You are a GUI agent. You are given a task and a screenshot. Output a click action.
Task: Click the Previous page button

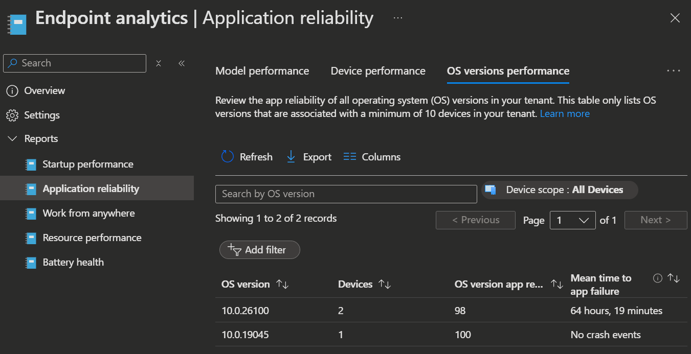tap(476, 220)
